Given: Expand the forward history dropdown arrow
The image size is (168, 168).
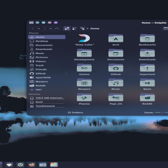Looking at the screenshot, I should (50, 29).
